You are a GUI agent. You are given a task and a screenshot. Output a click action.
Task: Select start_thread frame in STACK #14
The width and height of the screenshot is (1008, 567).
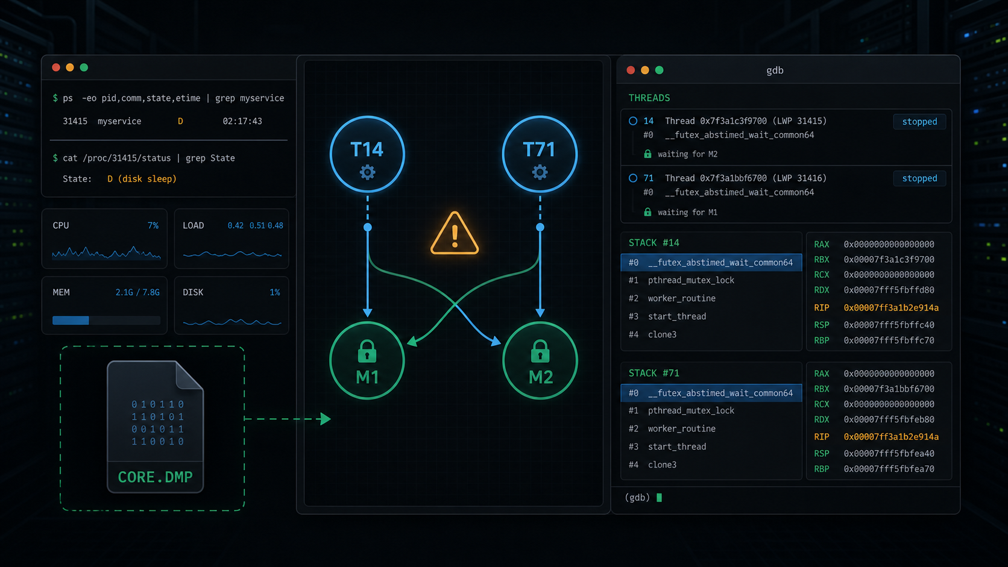pos(711,316)
